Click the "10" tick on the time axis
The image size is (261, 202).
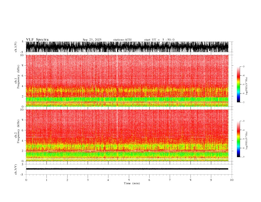232,180
